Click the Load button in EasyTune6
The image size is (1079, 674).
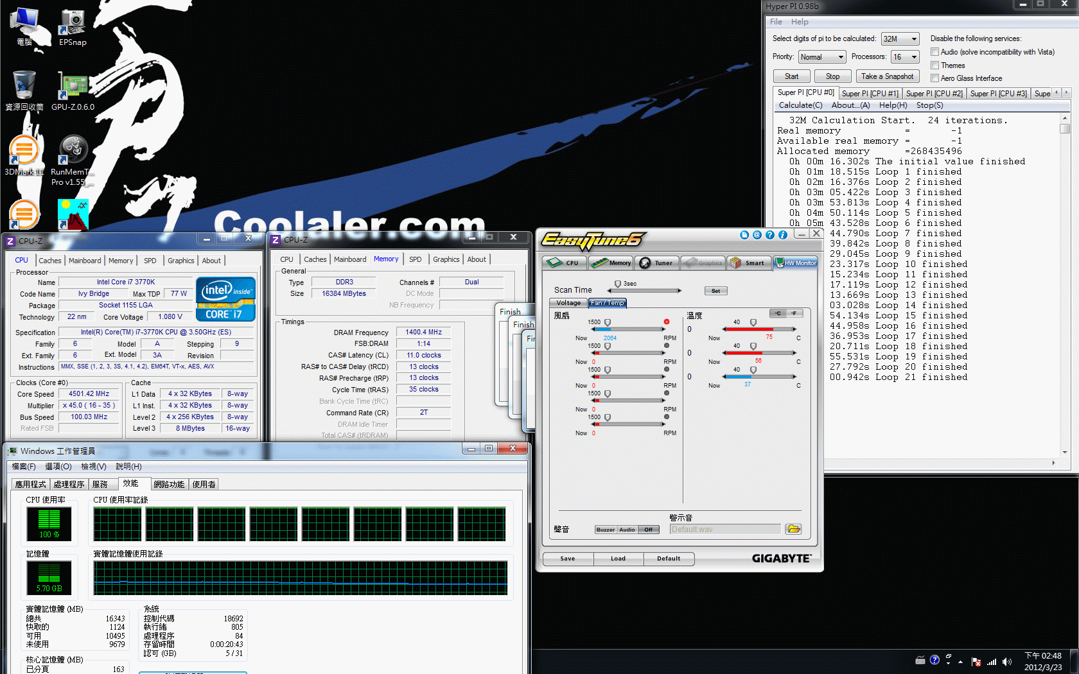click(x=618, y=558)
